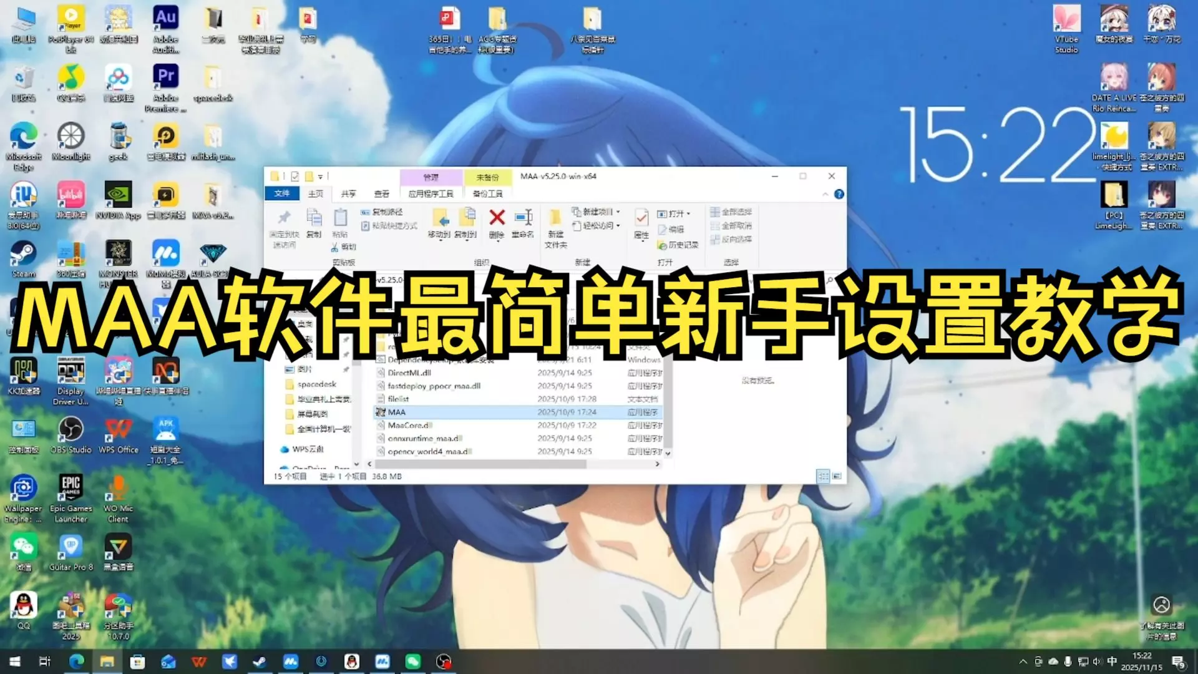
Task: Open the Easy access (轻松访问) dropdown
Action: click(596, 225)
